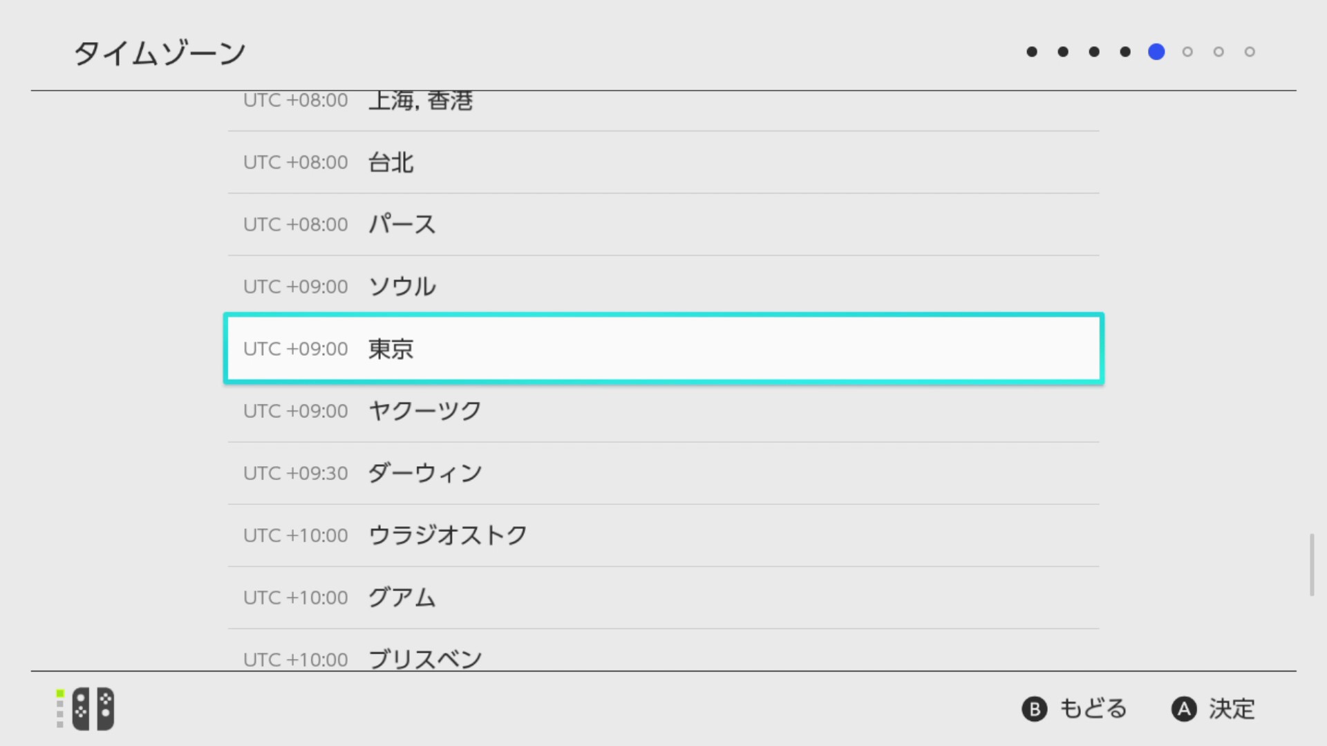Click the Joy-Con controller icon
This screenshot has height=746, width=1327.
[93, 709]
